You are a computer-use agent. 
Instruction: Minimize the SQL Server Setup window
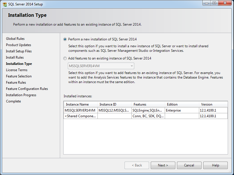coord(206,3)
